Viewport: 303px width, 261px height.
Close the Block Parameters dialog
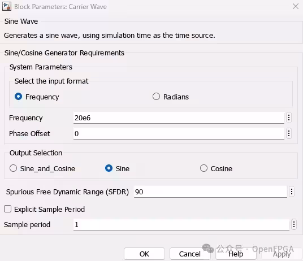pyautogui.click(x=296, y=6)
